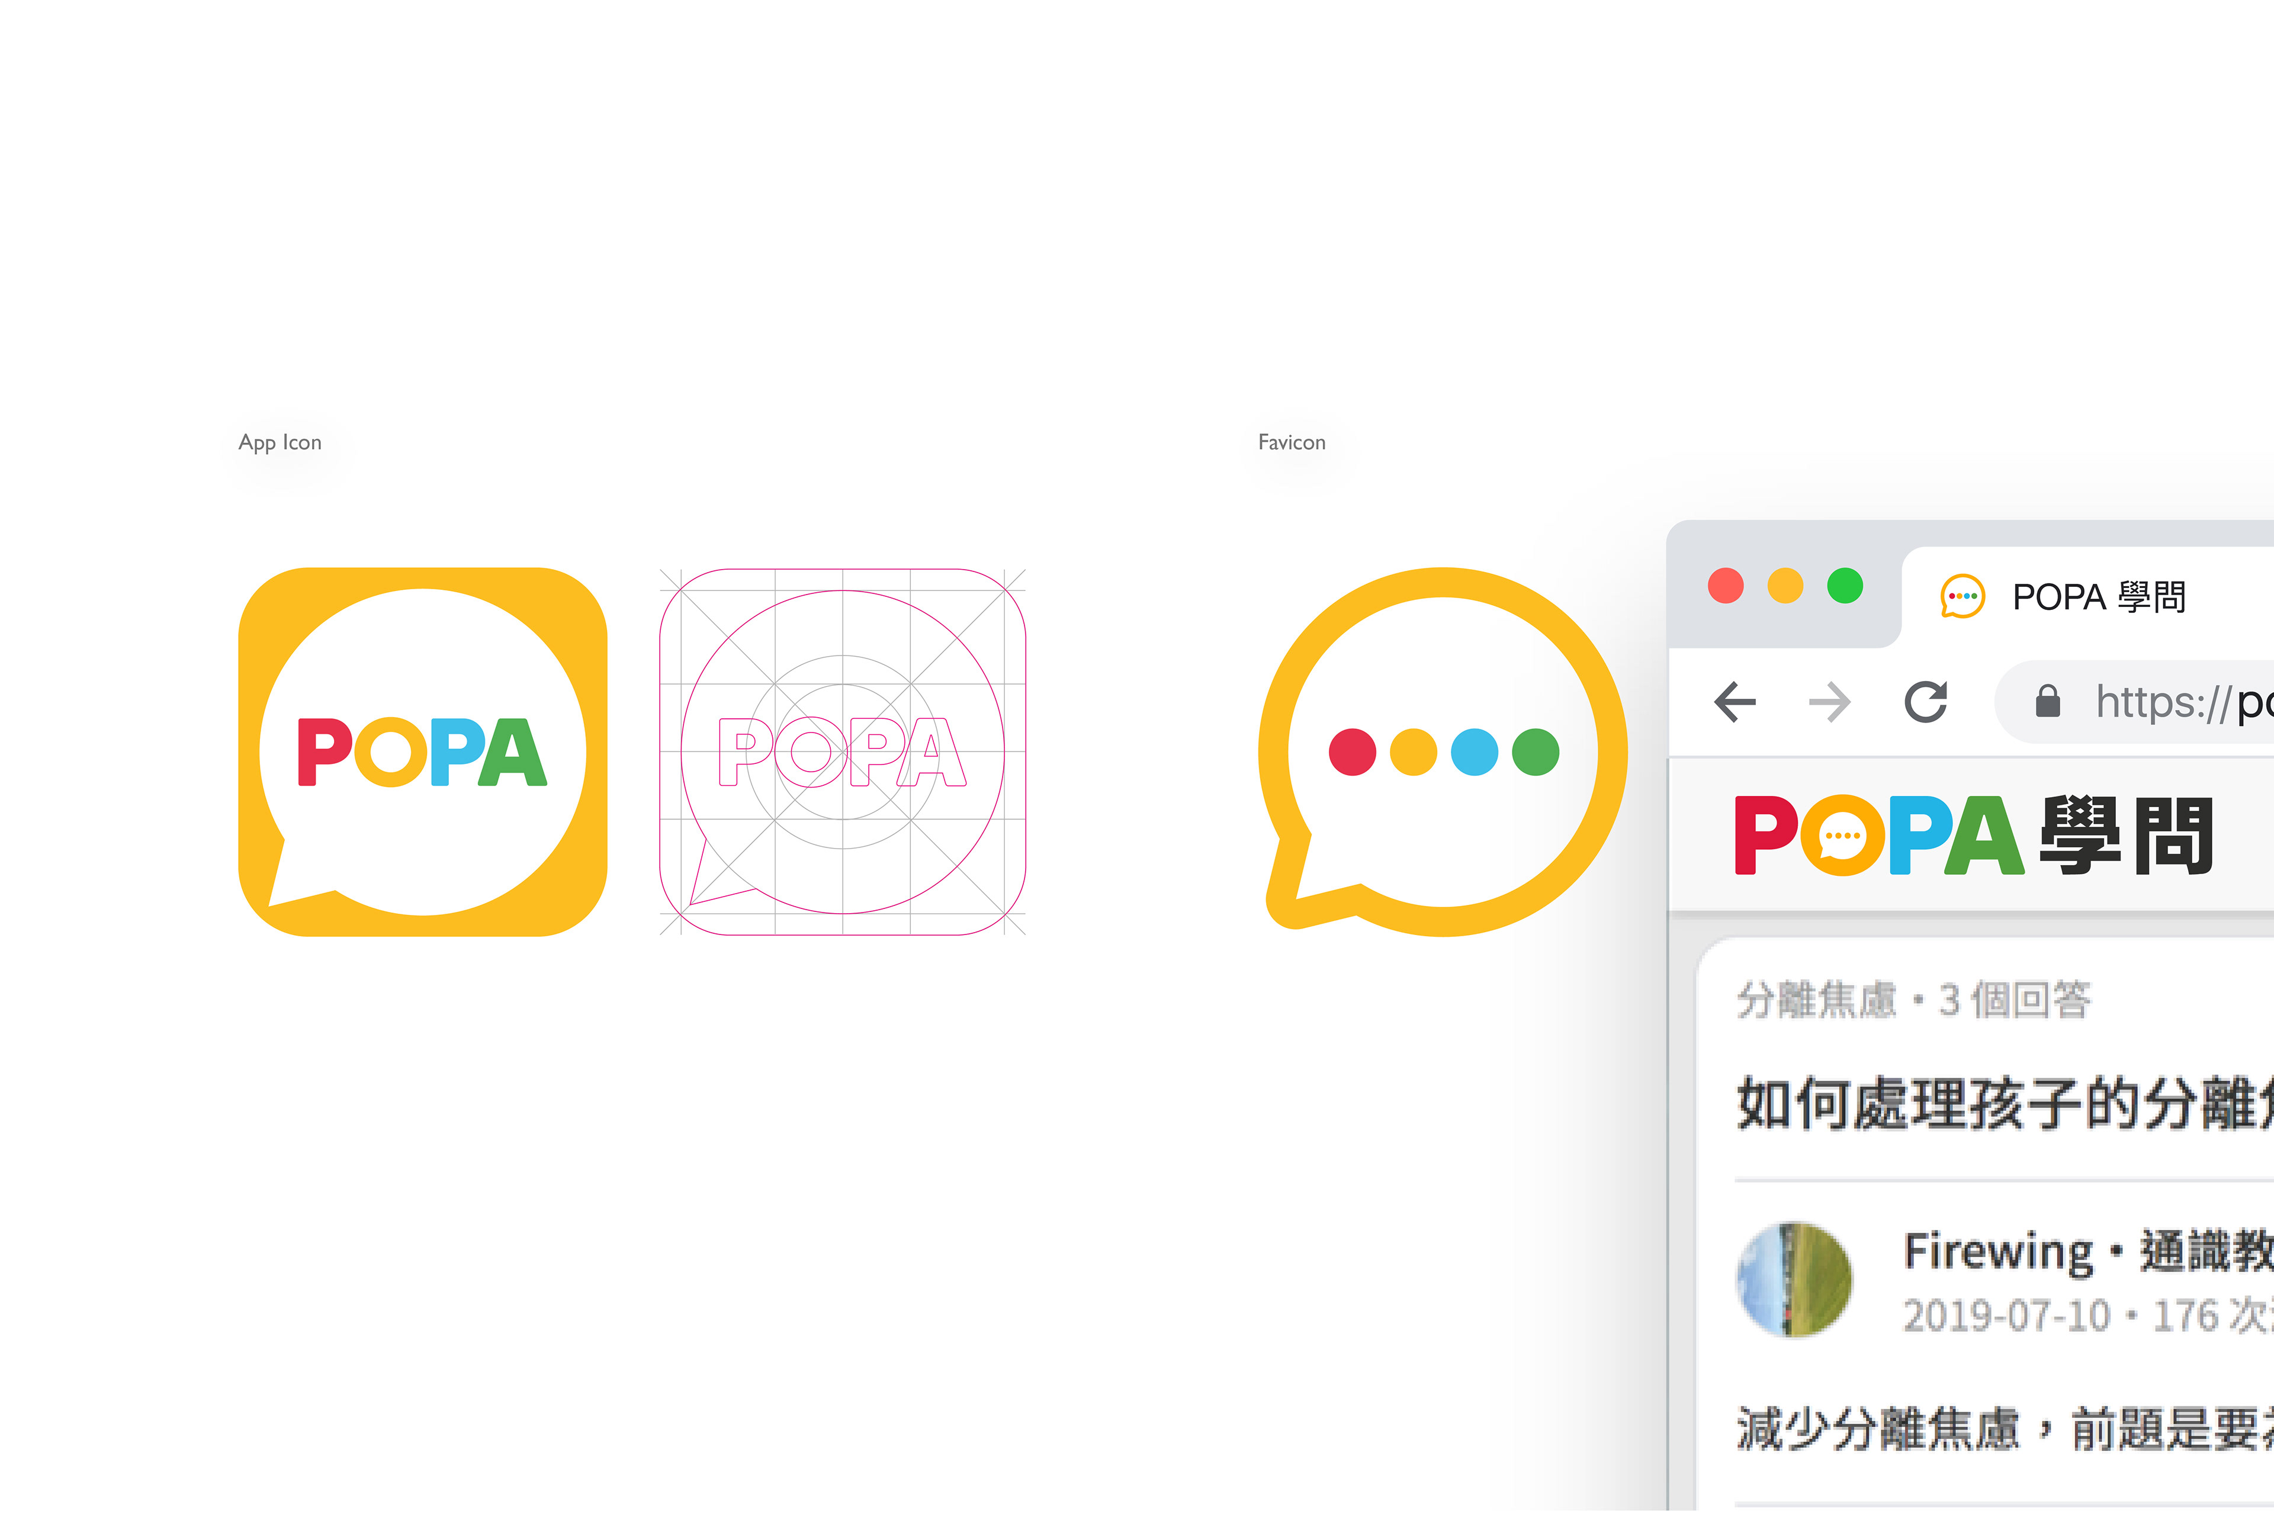Click the speech bubble favicon in tab
This screenshot has height=1516, width=2274.
pos(1963,596)
